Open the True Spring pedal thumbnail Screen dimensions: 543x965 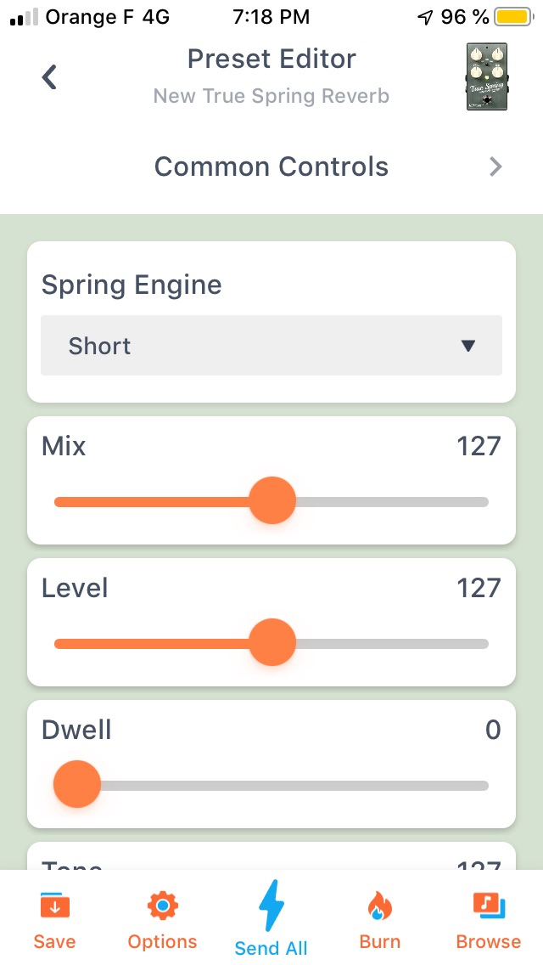(x=486, y=77)
